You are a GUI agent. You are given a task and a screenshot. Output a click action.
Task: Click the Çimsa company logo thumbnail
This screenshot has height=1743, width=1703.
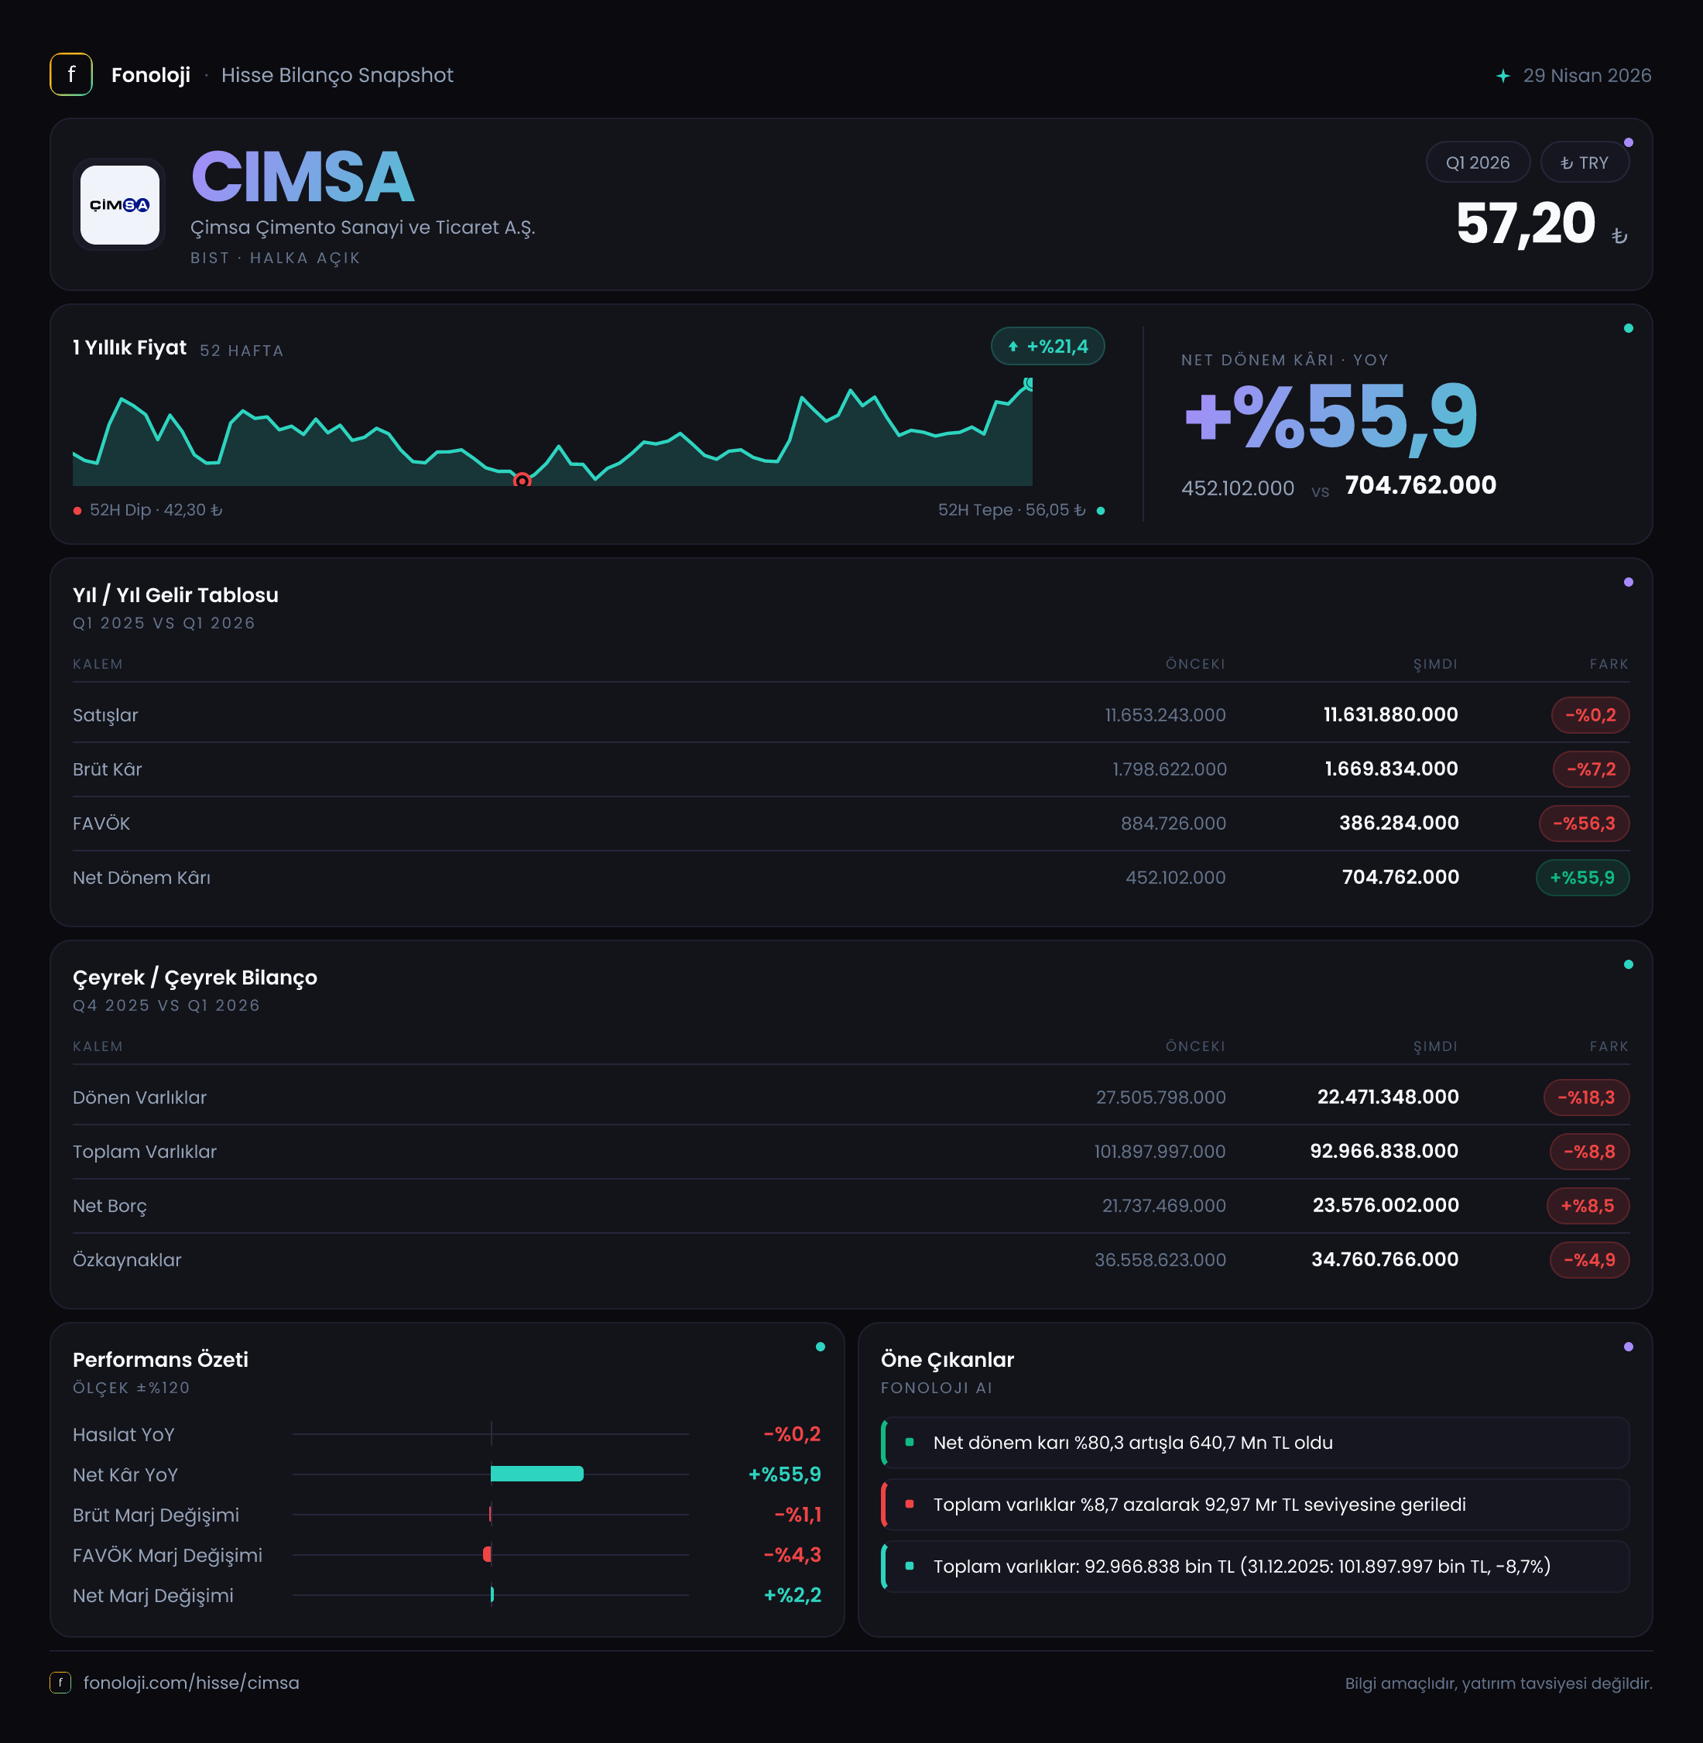(x=120, y=205)
